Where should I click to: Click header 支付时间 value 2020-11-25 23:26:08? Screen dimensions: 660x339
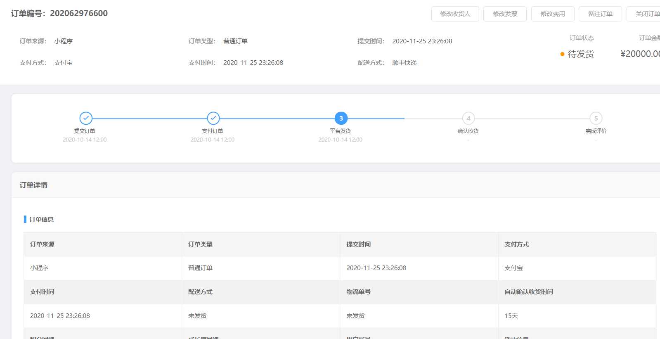point(253,63)
